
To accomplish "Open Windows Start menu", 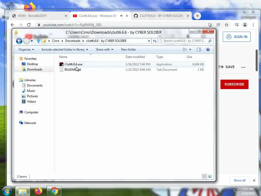I will 7,191.
